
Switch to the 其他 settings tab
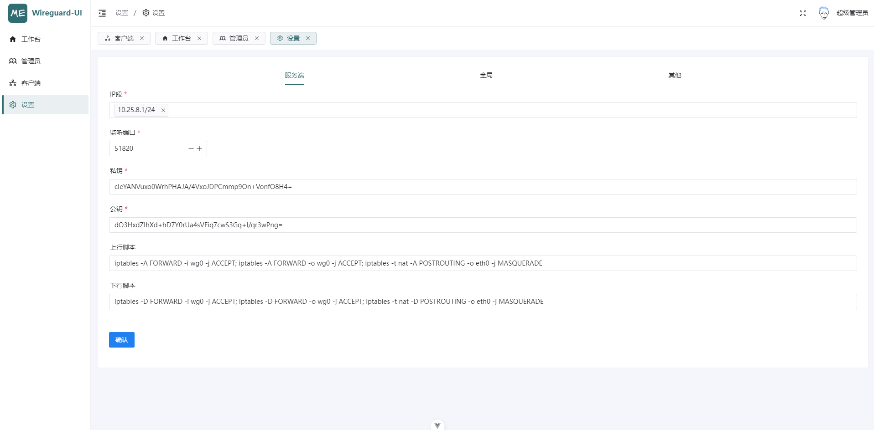674,76
